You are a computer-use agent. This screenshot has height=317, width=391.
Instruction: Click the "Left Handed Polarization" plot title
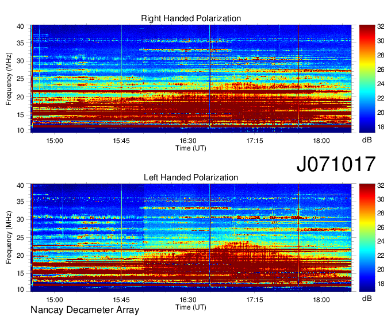pyautogui.click(x=191, y=177)
